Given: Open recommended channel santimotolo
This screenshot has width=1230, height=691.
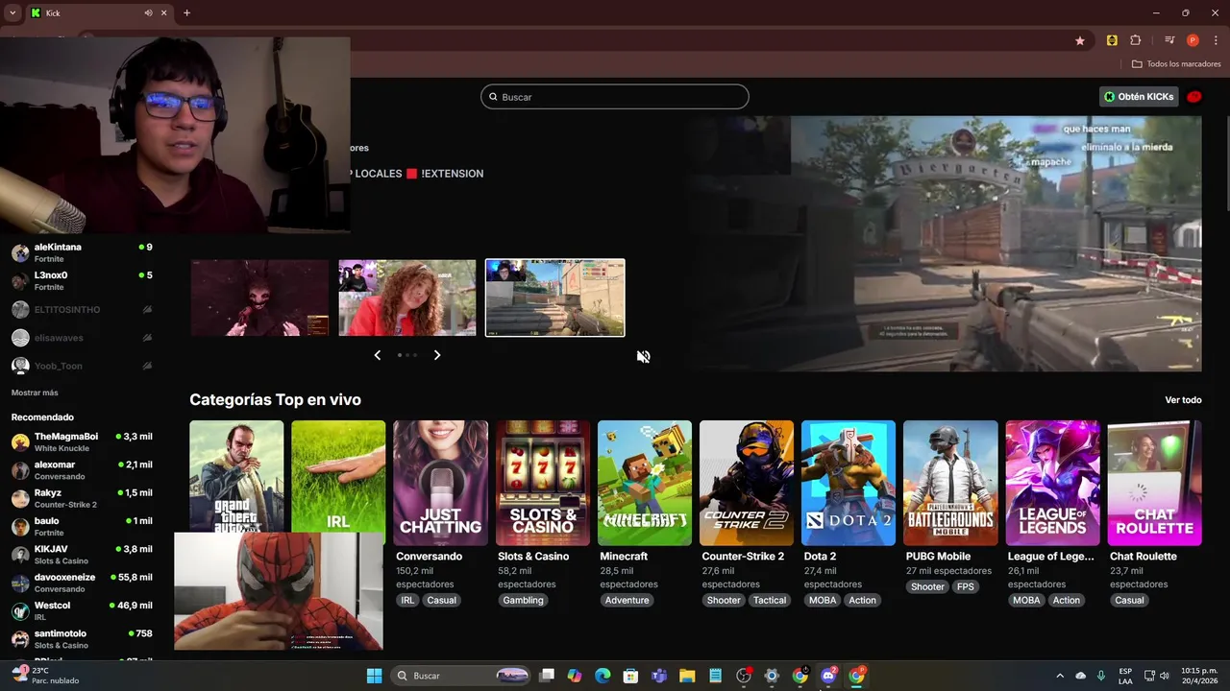Looking at the screenshot, I should pyautogui.click(x=82, y=639).
